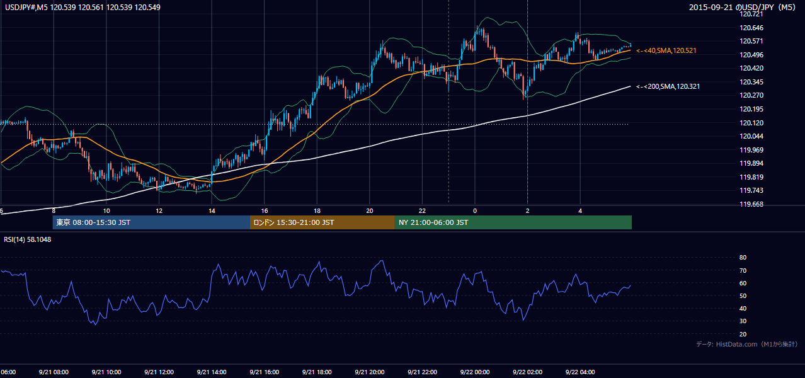Screen dimensions: 805x378
Task: Click price axis label 120.195
Action: [752, 109]
